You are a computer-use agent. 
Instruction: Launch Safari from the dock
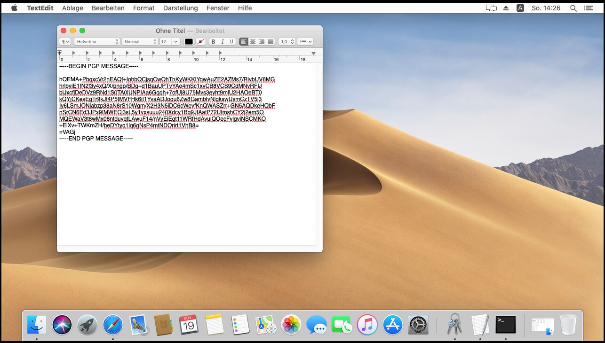tap(113, 325)
